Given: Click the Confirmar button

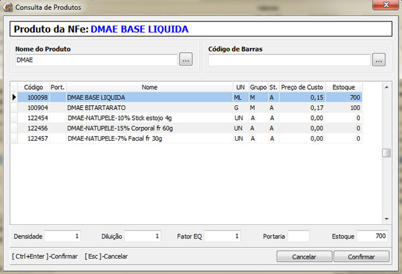Looking at the screenshot, I should (361, 257).
